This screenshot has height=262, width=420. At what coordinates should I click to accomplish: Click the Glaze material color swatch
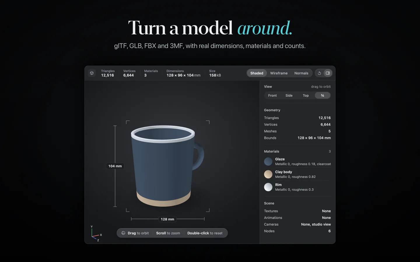pos(268,162)
